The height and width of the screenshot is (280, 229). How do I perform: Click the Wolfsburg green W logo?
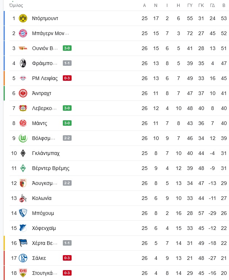pyautogui.click(x=23, y=138)
